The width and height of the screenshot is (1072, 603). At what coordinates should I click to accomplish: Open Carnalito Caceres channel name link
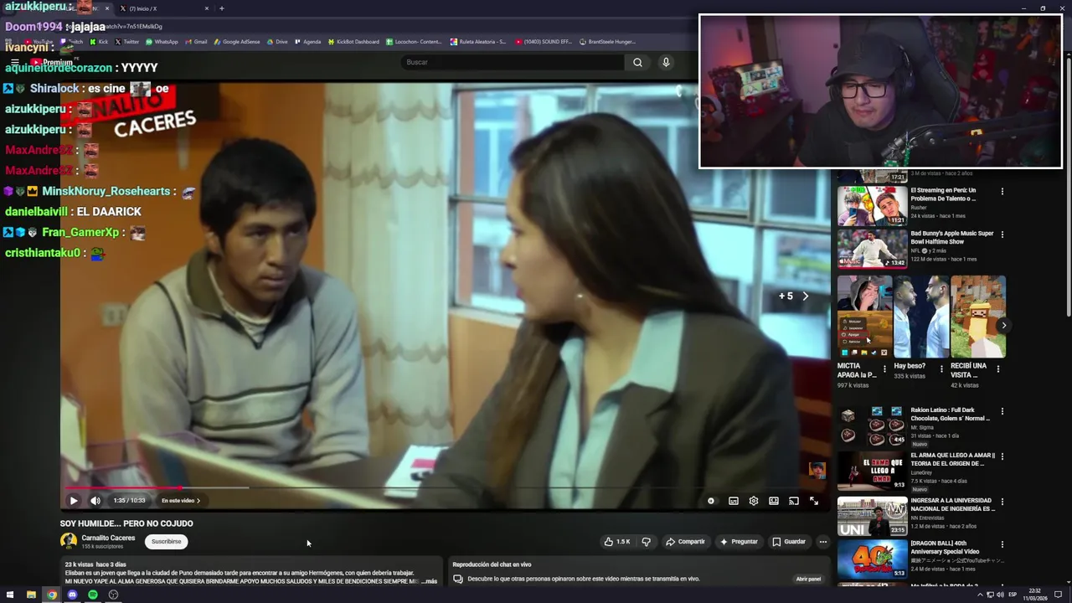click(x=108, y=538)
